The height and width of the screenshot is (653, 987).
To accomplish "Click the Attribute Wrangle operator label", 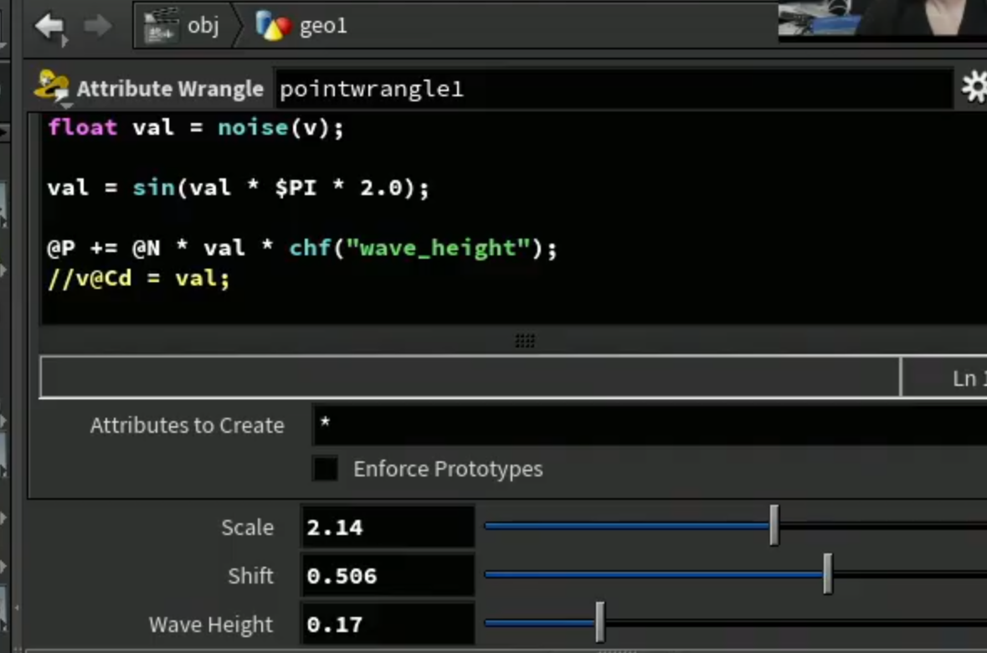I will tap(170, 89).
